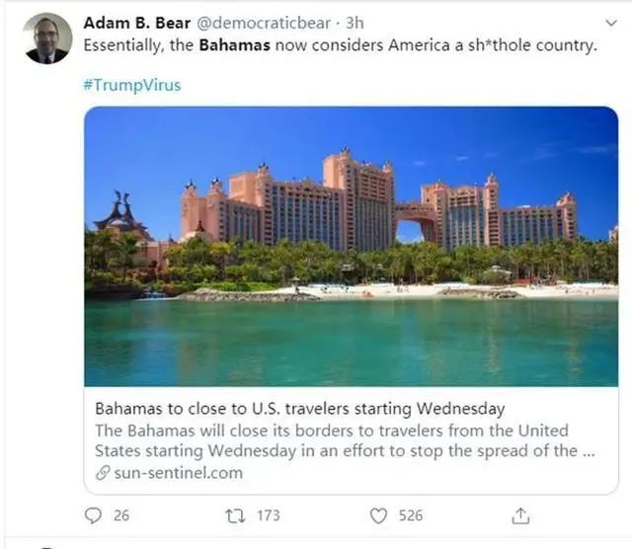
Task: Click the like count 526
Action: tap(411, 515)
